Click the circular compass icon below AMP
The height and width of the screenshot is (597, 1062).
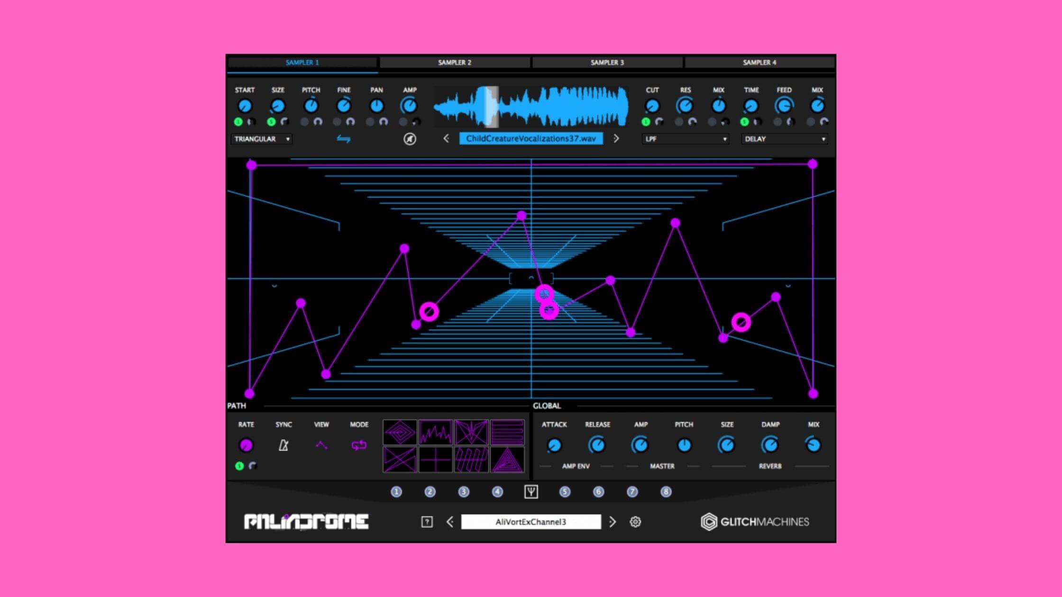410,139
